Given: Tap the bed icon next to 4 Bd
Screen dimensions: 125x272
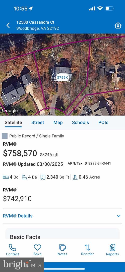Looking at the screenshot, I should click(x=6, y=177).
